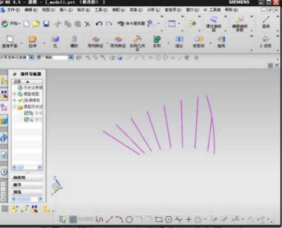Expand the Model Views tree node
The image size is (282, 228).
pyautogui.click(x=14, y=94)
